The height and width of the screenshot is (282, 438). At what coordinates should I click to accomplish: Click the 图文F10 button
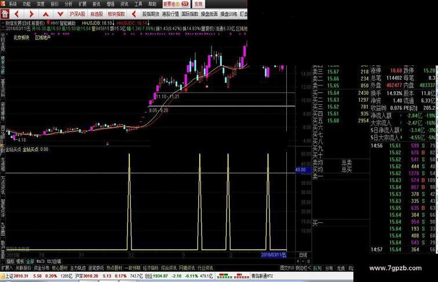click(287, 268)
